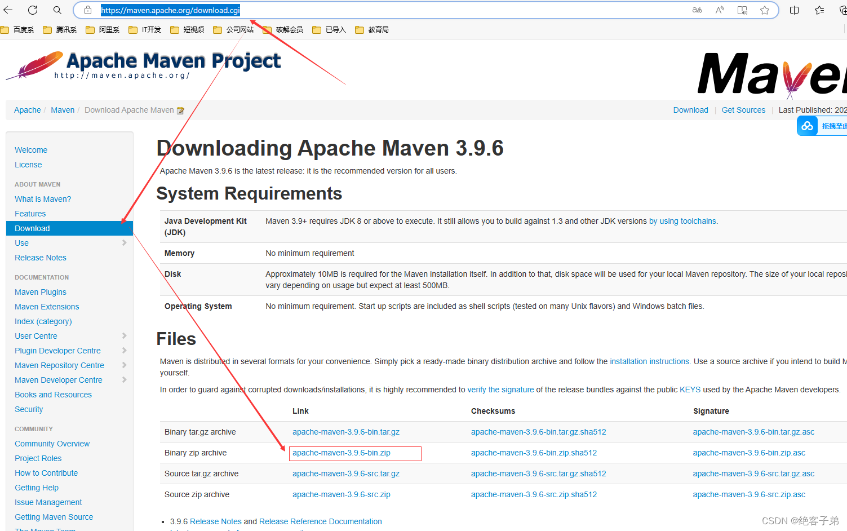Open Maven Plugins sidebar link
Screen dimensions: 847x531
[x=41, y=292]
